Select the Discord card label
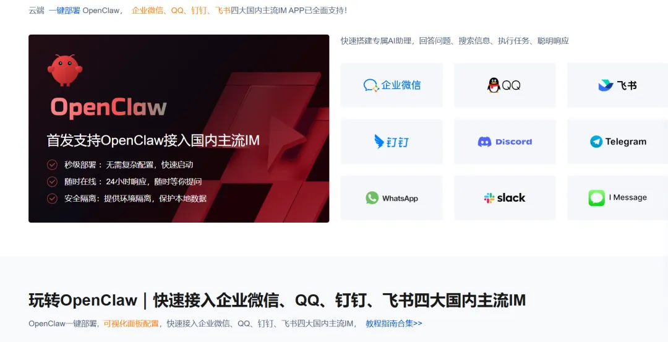This screenshot has height=342, width=668. pos(514,142)
